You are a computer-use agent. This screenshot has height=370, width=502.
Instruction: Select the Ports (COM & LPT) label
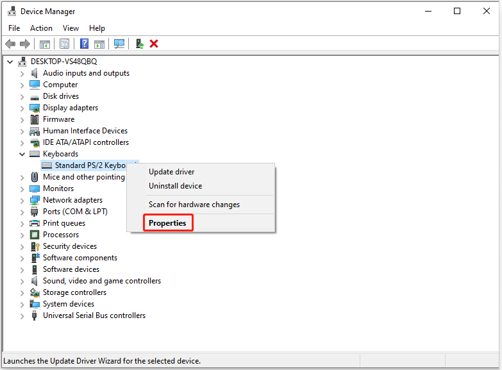75,212
